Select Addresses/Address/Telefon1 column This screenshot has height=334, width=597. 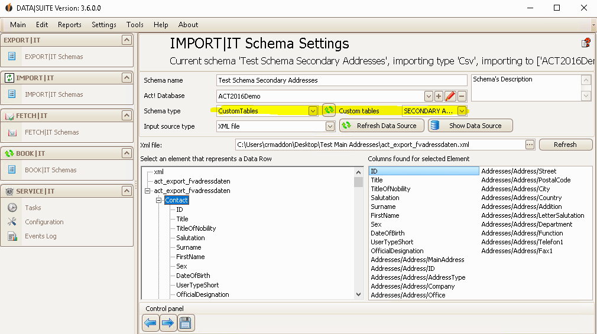coord(522,242)
